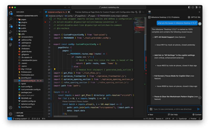The image size is (210, 130).
Task: Click the Get Help button
Action: coord(173,115)
